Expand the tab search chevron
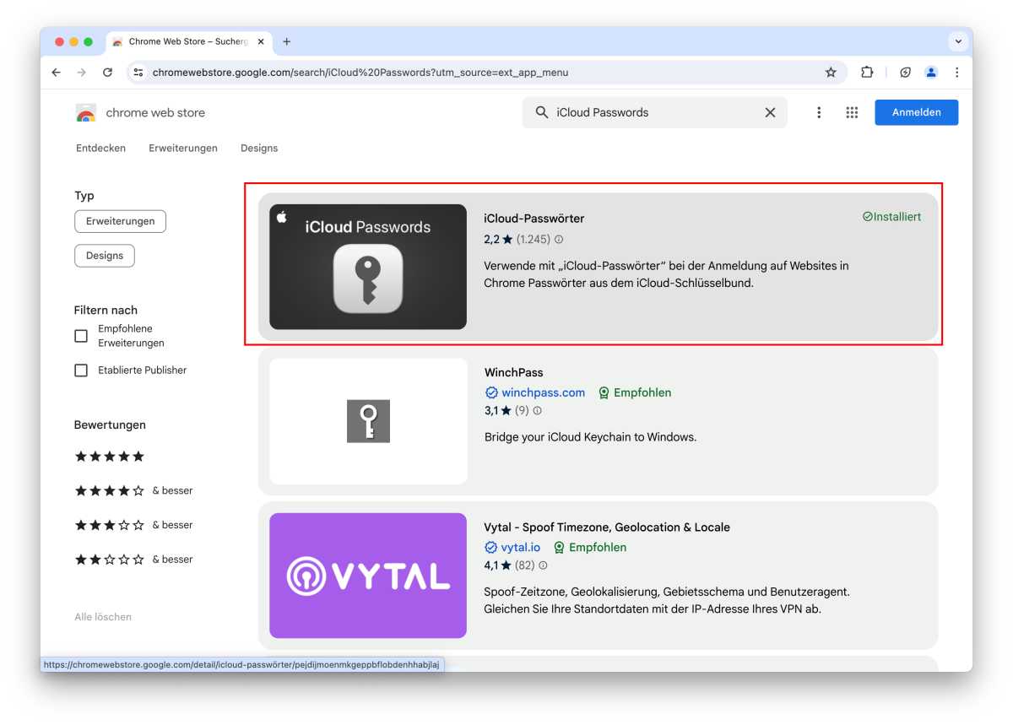This screenshot has width=1013, height=725. click(957, 41)
